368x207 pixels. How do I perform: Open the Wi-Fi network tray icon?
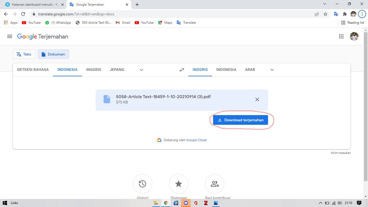(x=334, y=203)
